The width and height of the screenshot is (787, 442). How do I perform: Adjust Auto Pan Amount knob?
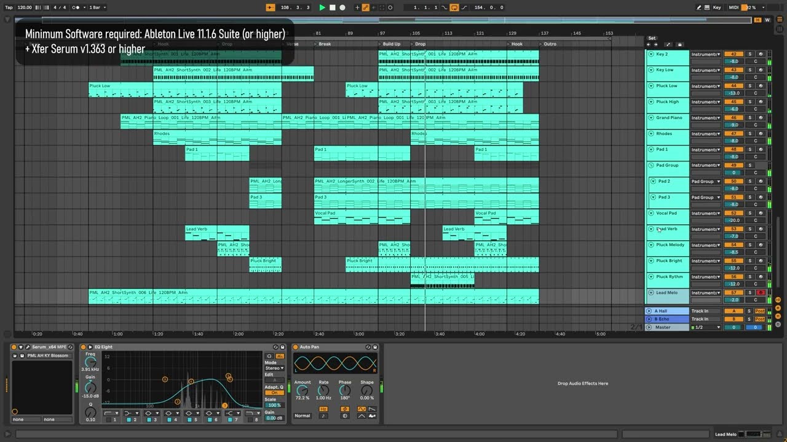tap(302, 390)
